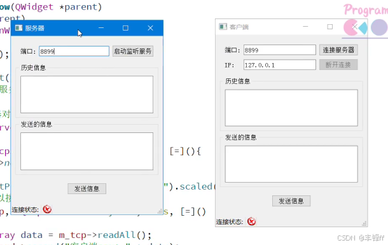Minimize the 客户端 window

305,27
